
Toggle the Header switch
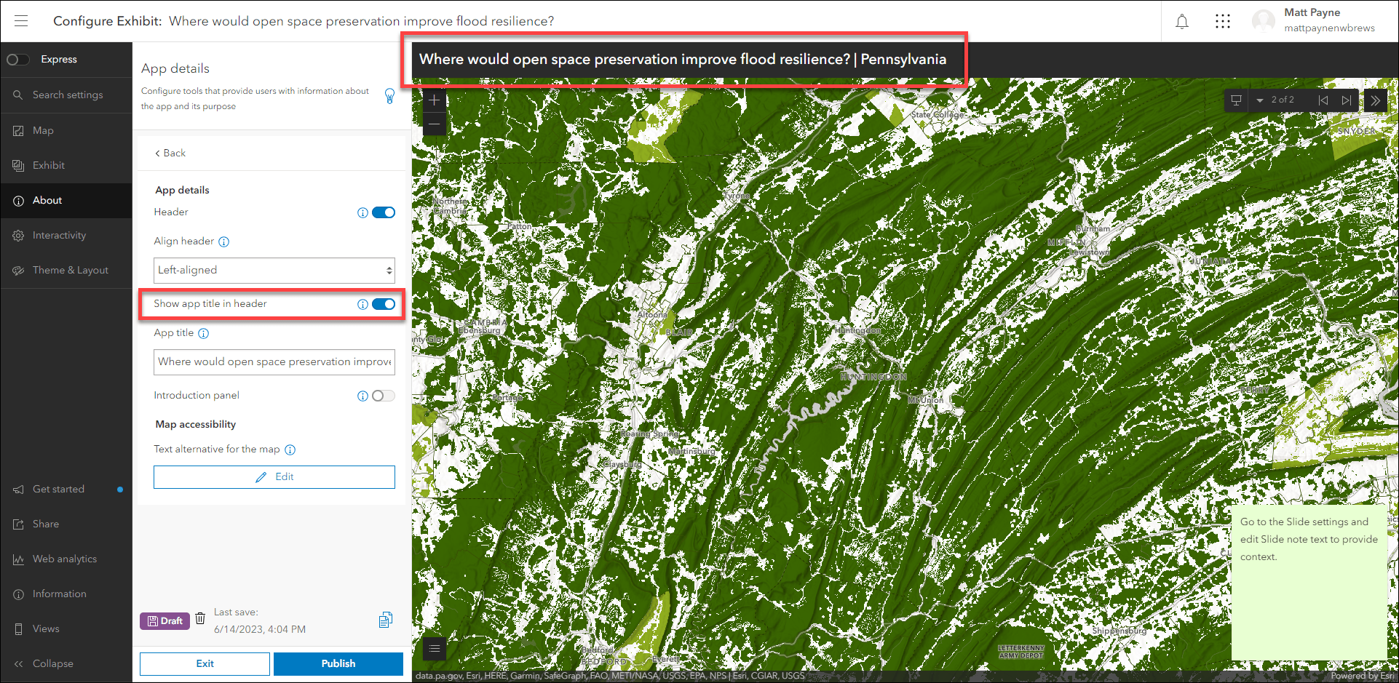pos(384,212)
